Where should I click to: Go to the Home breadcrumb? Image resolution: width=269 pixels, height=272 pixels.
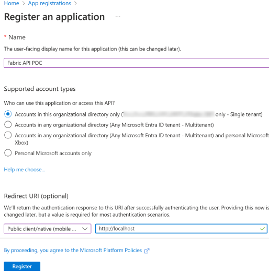(x=12, y=3)
